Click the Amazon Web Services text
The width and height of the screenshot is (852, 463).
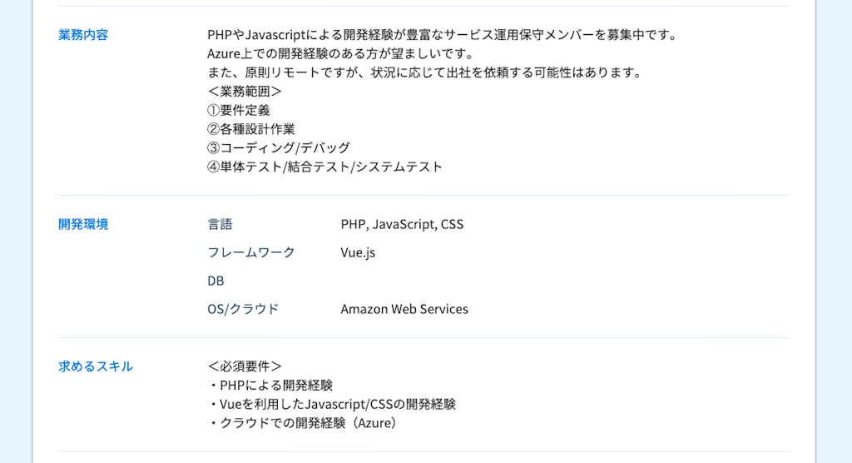click(x=404, y=309)
